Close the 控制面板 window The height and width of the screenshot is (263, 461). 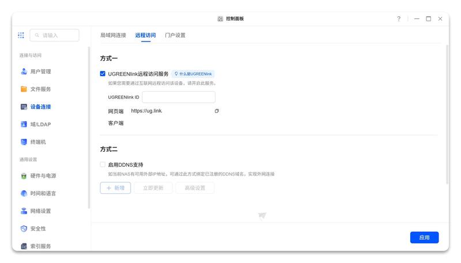(x=440, y=19)
